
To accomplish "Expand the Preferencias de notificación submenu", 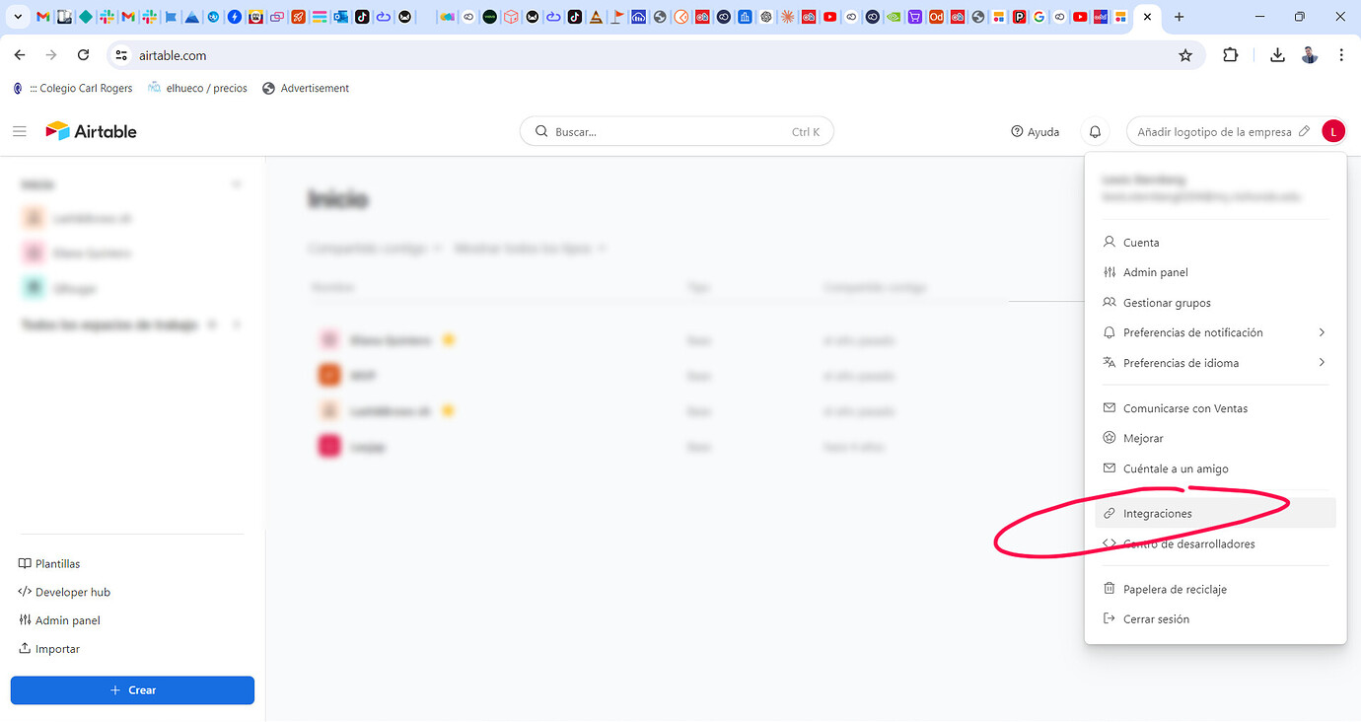I will point(1322,332).
